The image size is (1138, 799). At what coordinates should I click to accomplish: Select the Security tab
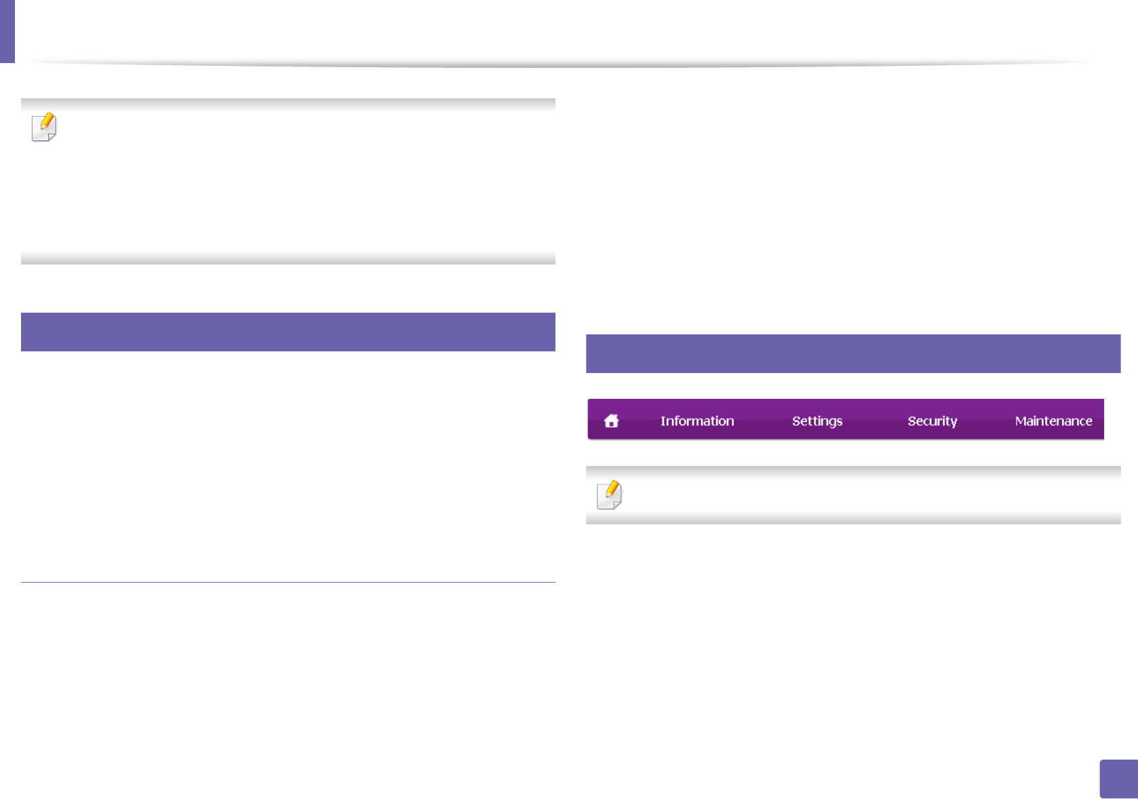(933, 421)
